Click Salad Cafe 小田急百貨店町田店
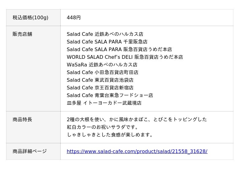 (x=102, y=73)
